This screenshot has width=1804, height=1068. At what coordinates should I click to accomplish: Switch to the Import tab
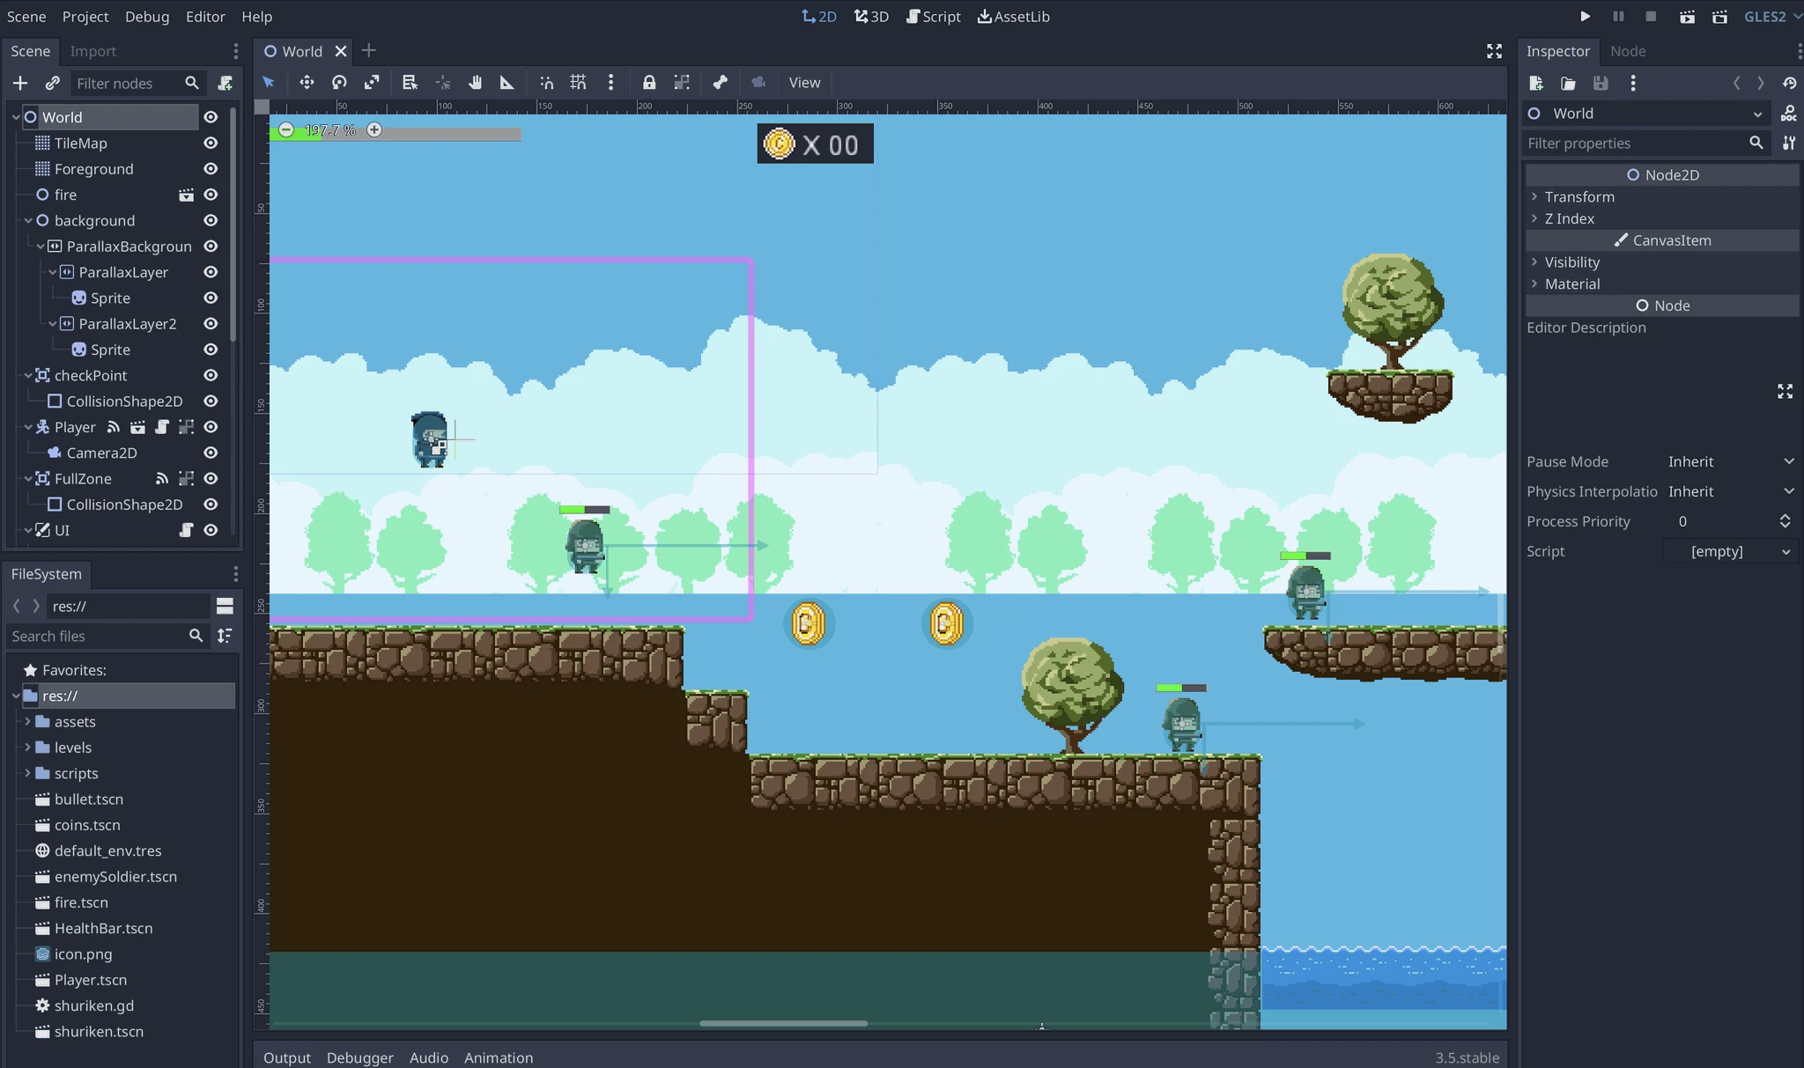pos(92,51)
